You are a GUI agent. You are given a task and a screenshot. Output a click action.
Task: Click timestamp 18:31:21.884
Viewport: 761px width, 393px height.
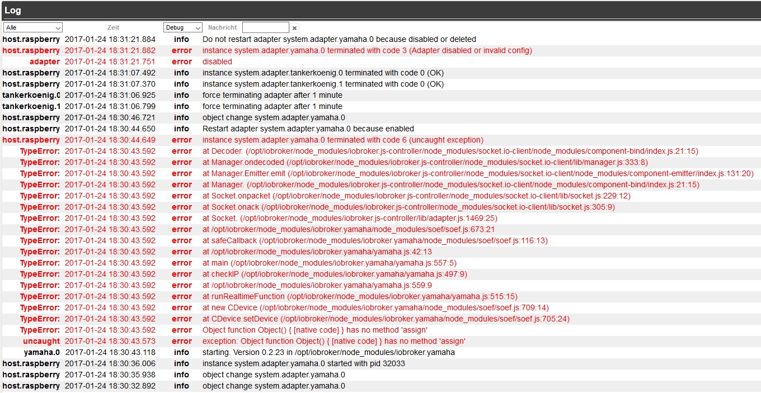(x=110, y=40)
